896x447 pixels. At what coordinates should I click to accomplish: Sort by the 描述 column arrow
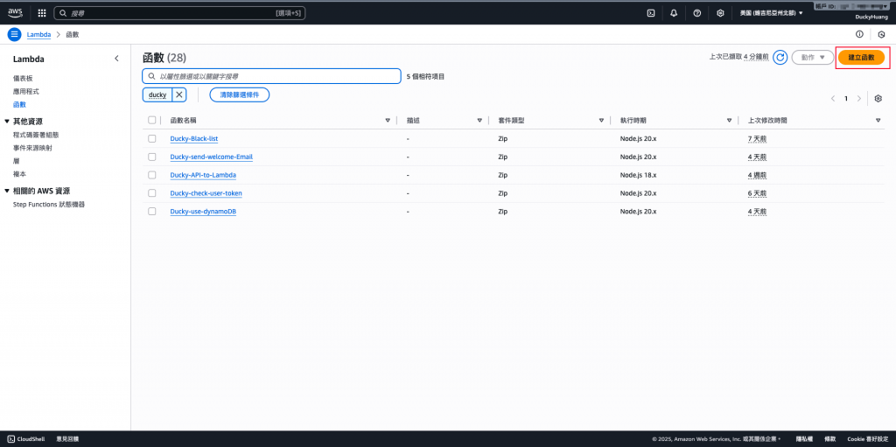[x=479, y=121]
